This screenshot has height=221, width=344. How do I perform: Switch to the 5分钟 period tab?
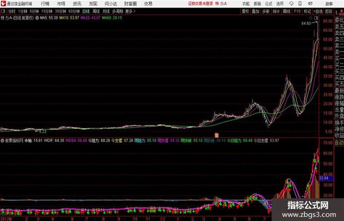click(x=34, y=11)
